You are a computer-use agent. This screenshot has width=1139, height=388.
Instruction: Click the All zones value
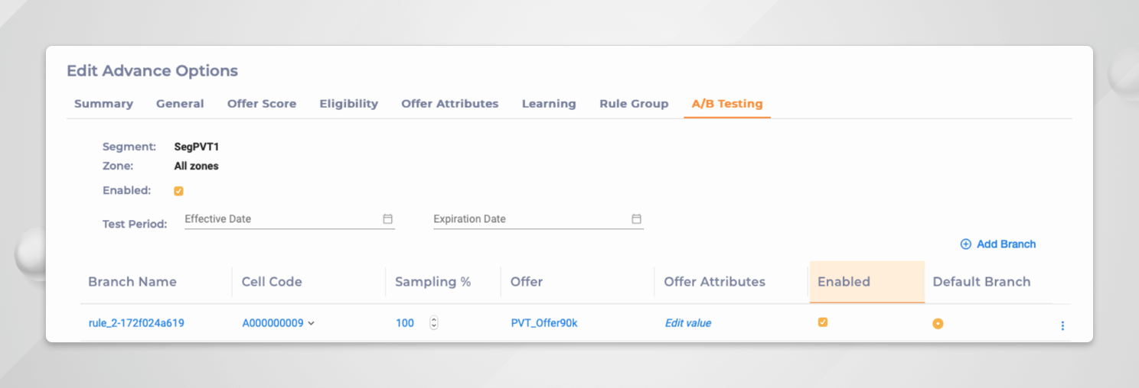click(x=197, y=166)
